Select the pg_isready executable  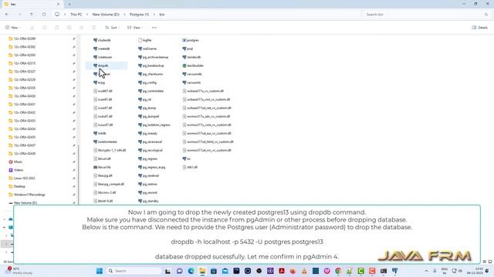coord(147,133)
